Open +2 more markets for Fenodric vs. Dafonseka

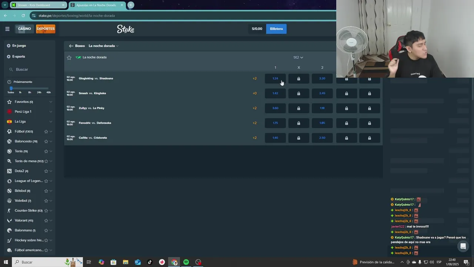(254, 123)
